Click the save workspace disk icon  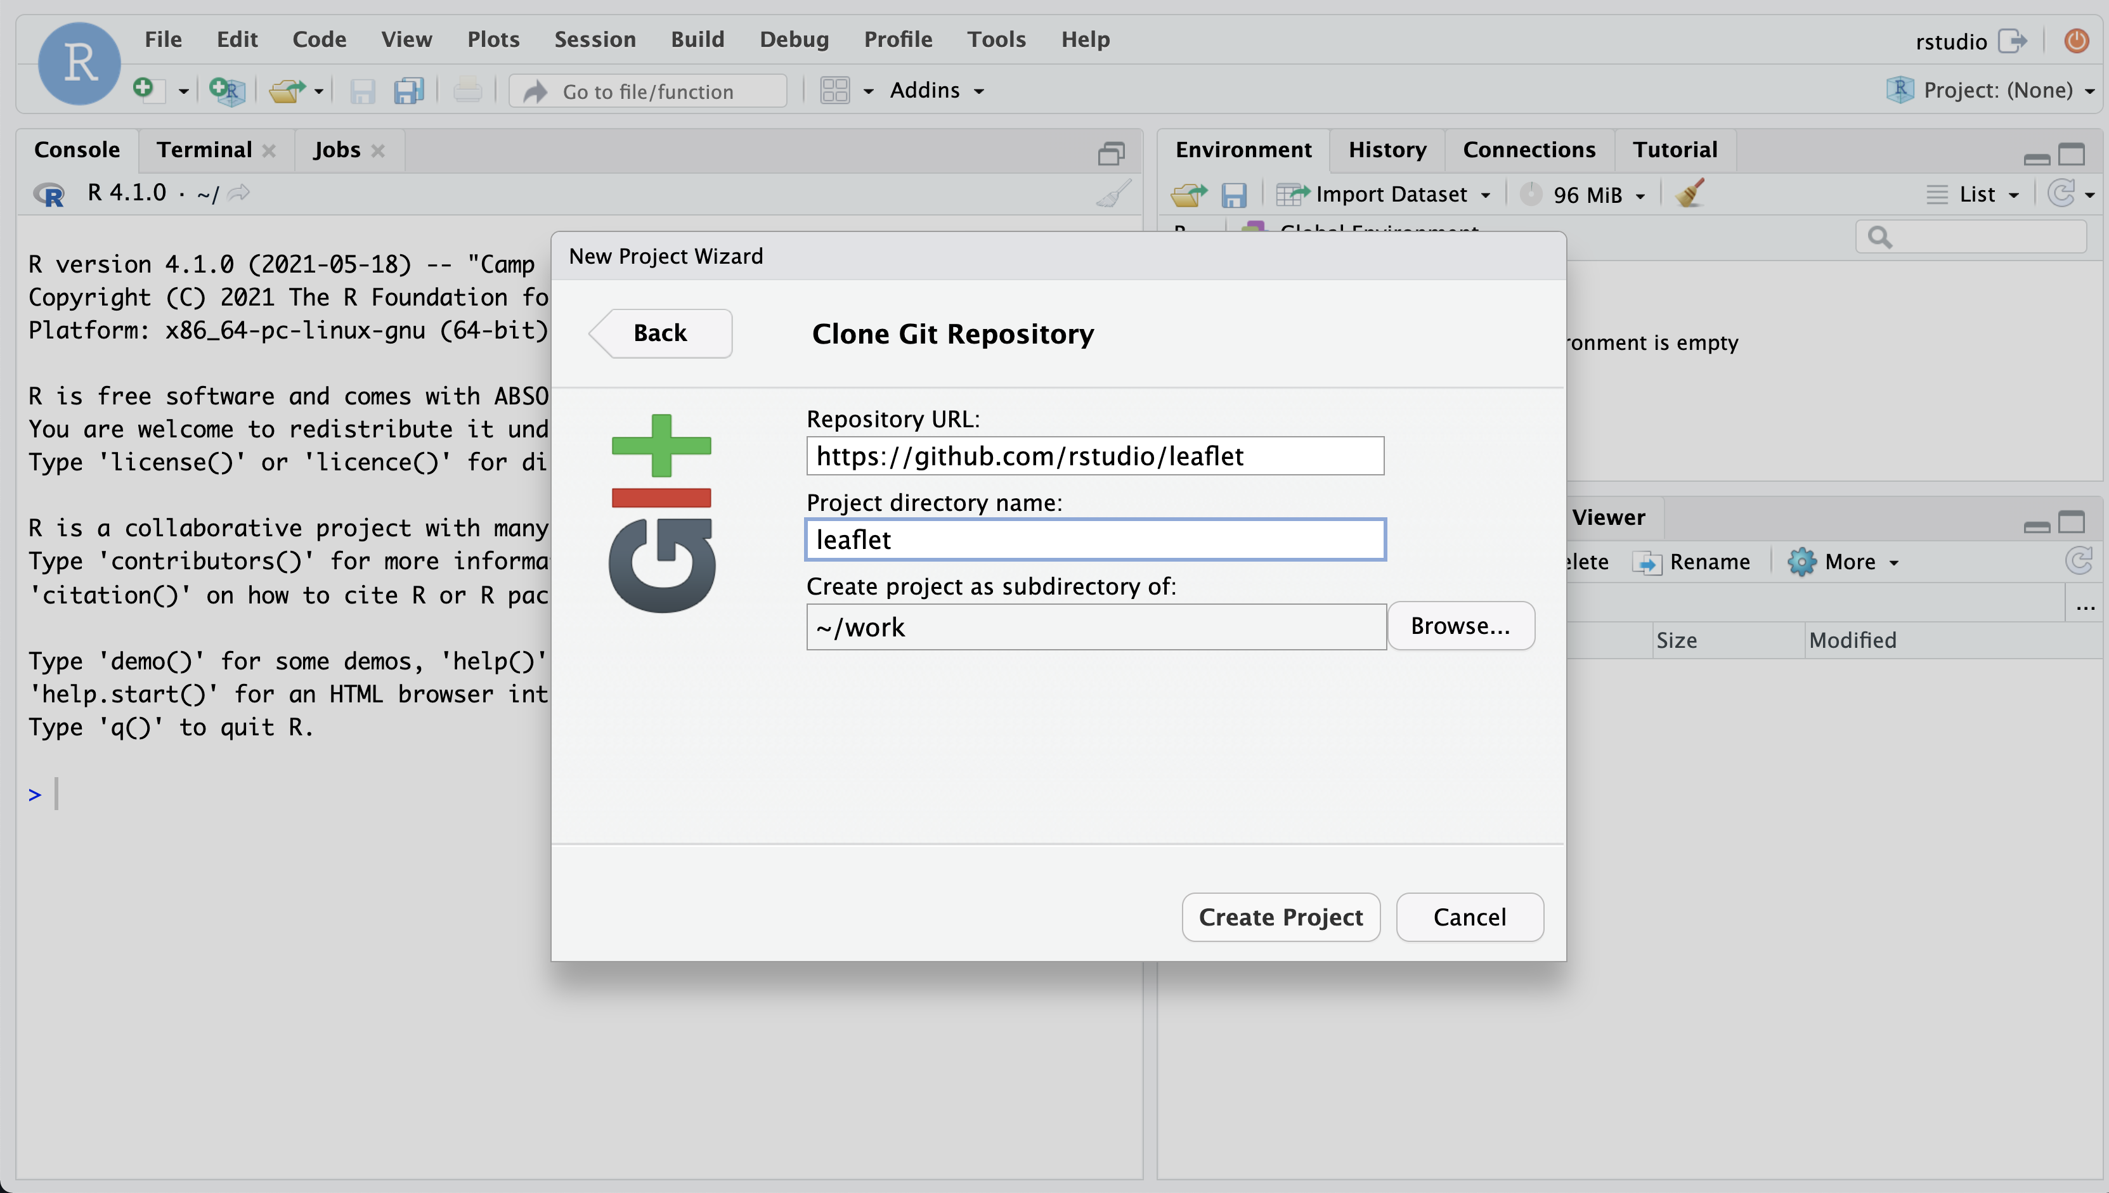(x=1234, y=195)
